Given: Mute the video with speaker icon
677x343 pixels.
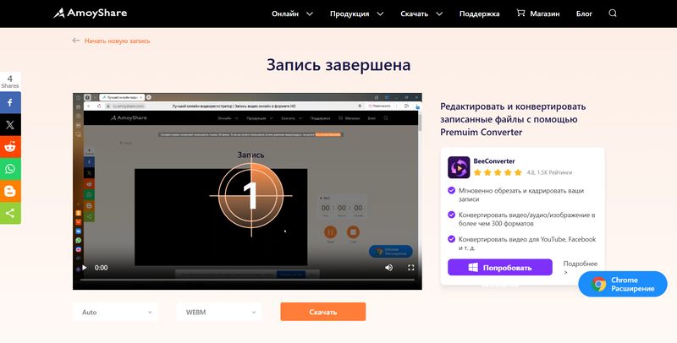Looking at the screenshot, I should tap(389, 268).
